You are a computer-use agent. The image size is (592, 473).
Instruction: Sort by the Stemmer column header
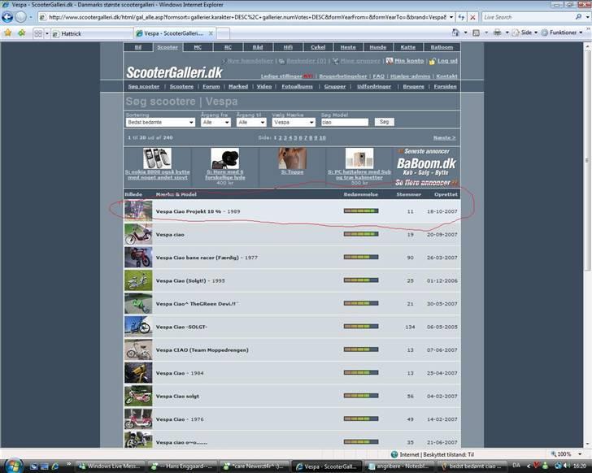pyautogui.click(x=408, y=194)
